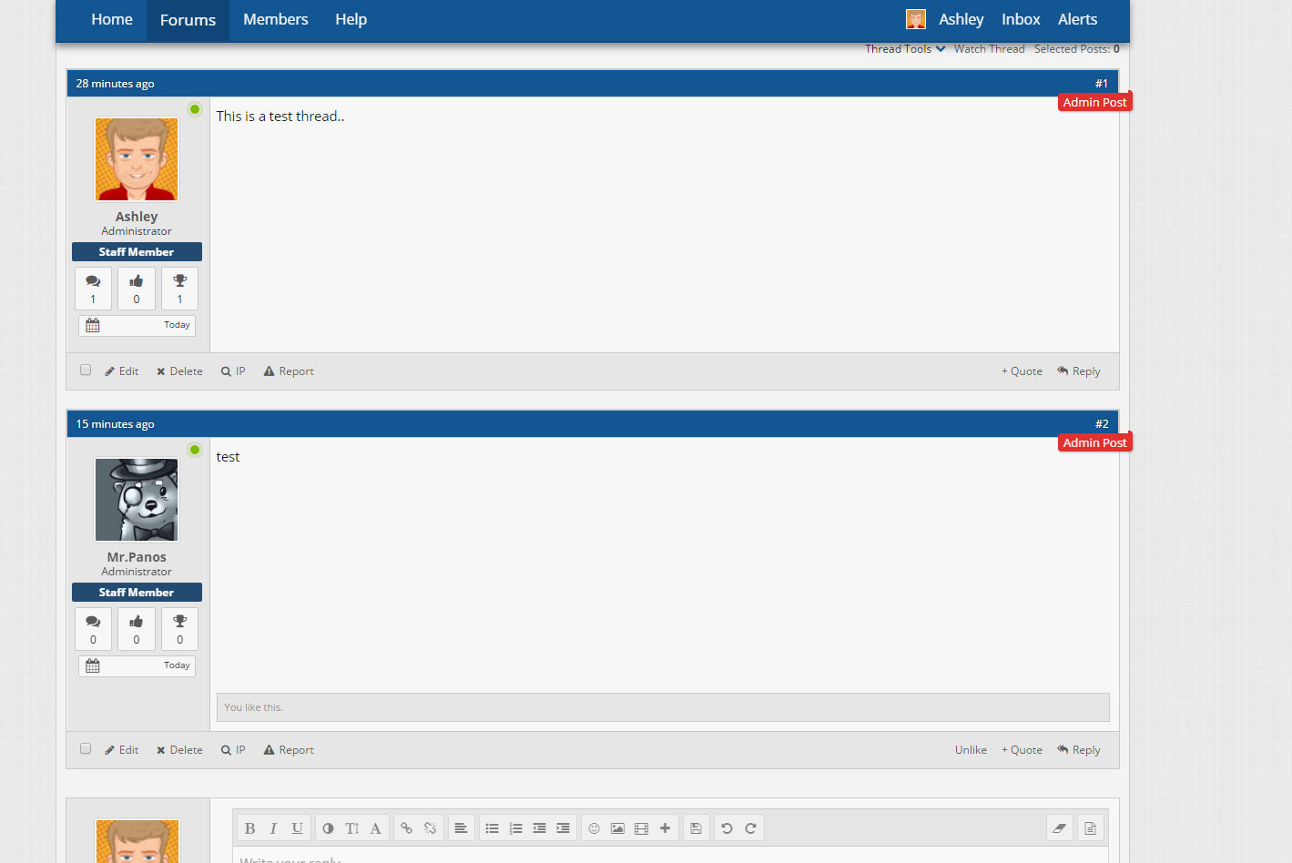Insert a link using the chain icon
Screen dimensions: 1292x863
pyautogui.click(x=406, y=828)
